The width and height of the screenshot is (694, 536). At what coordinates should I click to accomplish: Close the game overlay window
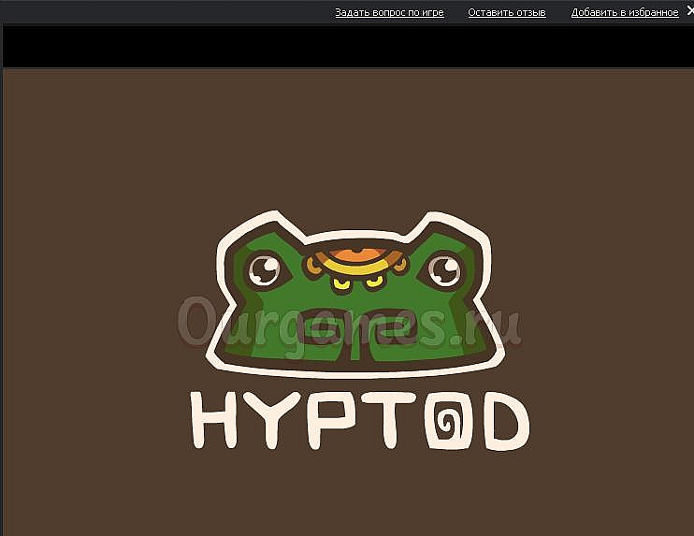pyautogui.click(x=690, y=10)
